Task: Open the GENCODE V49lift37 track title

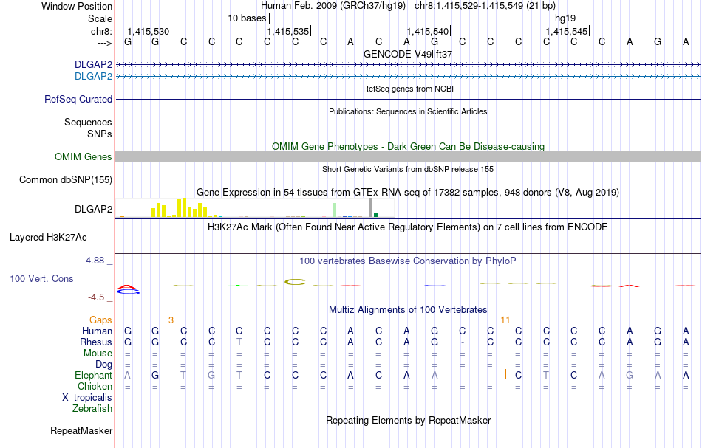Action: (408, 54)
